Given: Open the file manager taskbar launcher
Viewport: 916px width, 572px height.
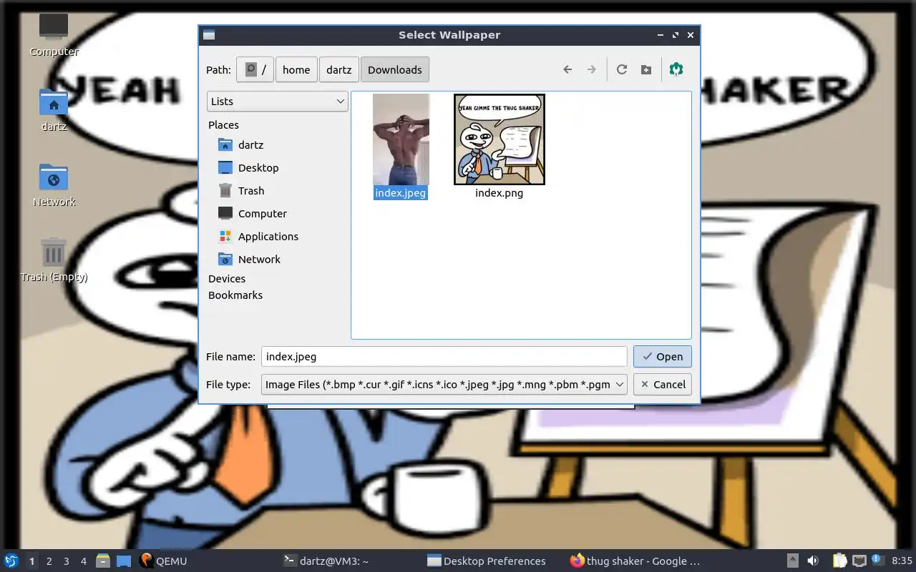Looking at the screenshot, I should pos(103,561).
